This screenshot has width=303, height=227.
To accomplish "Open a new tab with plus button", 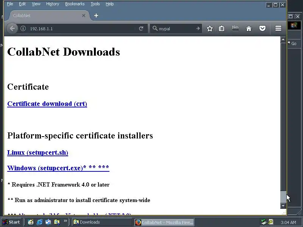I will click(96, 16).
